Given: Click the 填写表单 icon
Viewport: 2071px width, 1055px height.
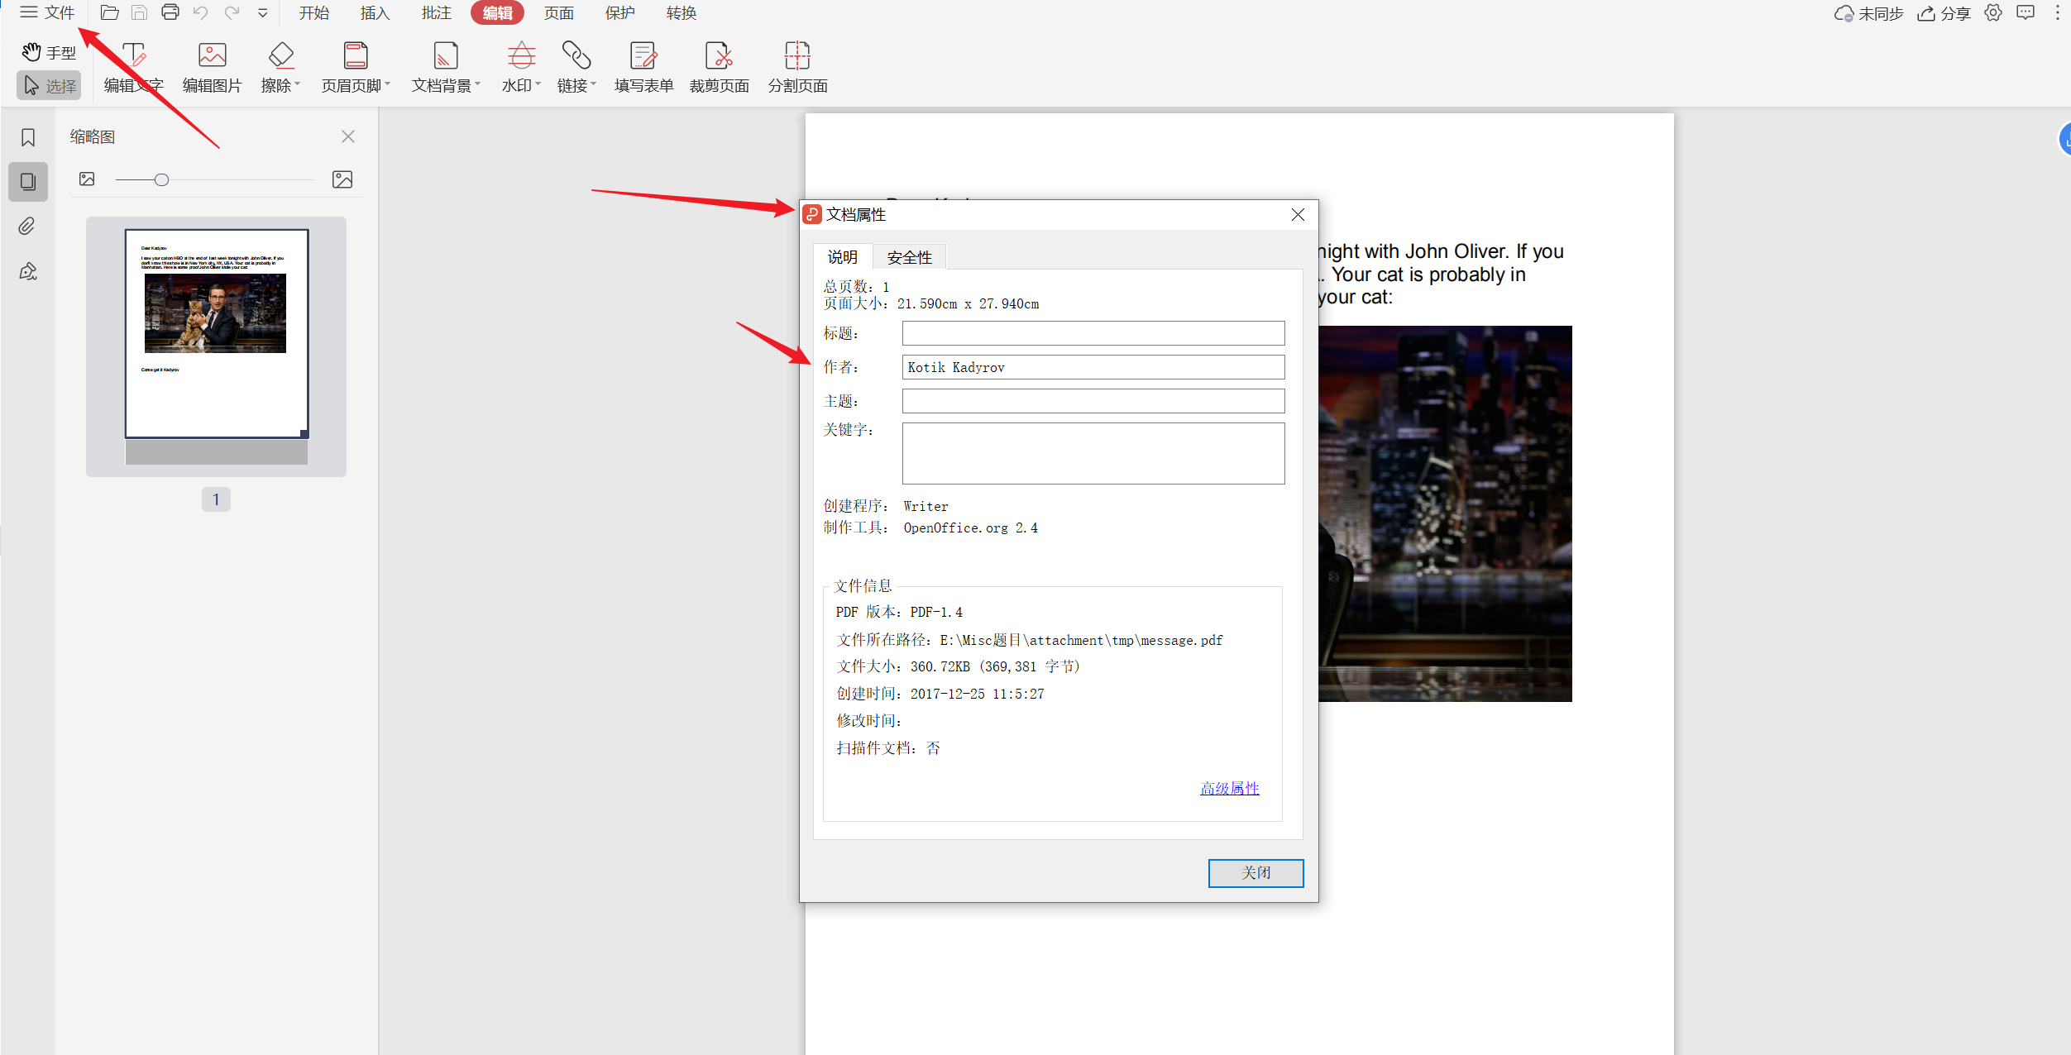Looking at the screenshot, I should (643, 55).
